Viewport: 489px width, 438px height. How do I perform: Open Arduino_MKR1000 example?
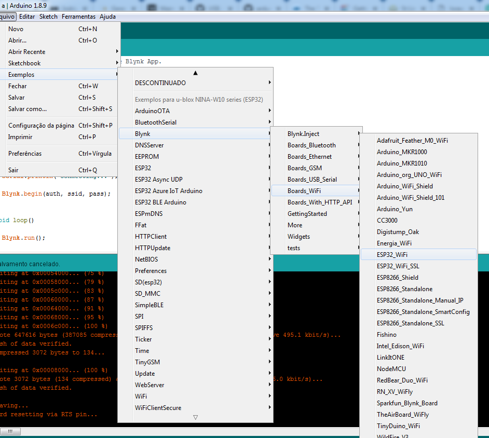coord(418,152)
